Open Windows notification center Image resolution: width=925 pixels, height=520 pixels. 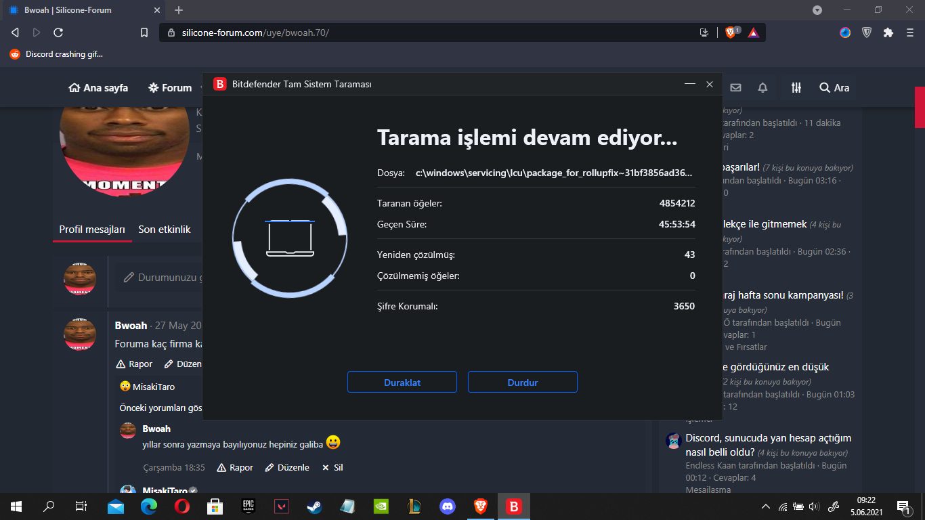coord(903,506)
